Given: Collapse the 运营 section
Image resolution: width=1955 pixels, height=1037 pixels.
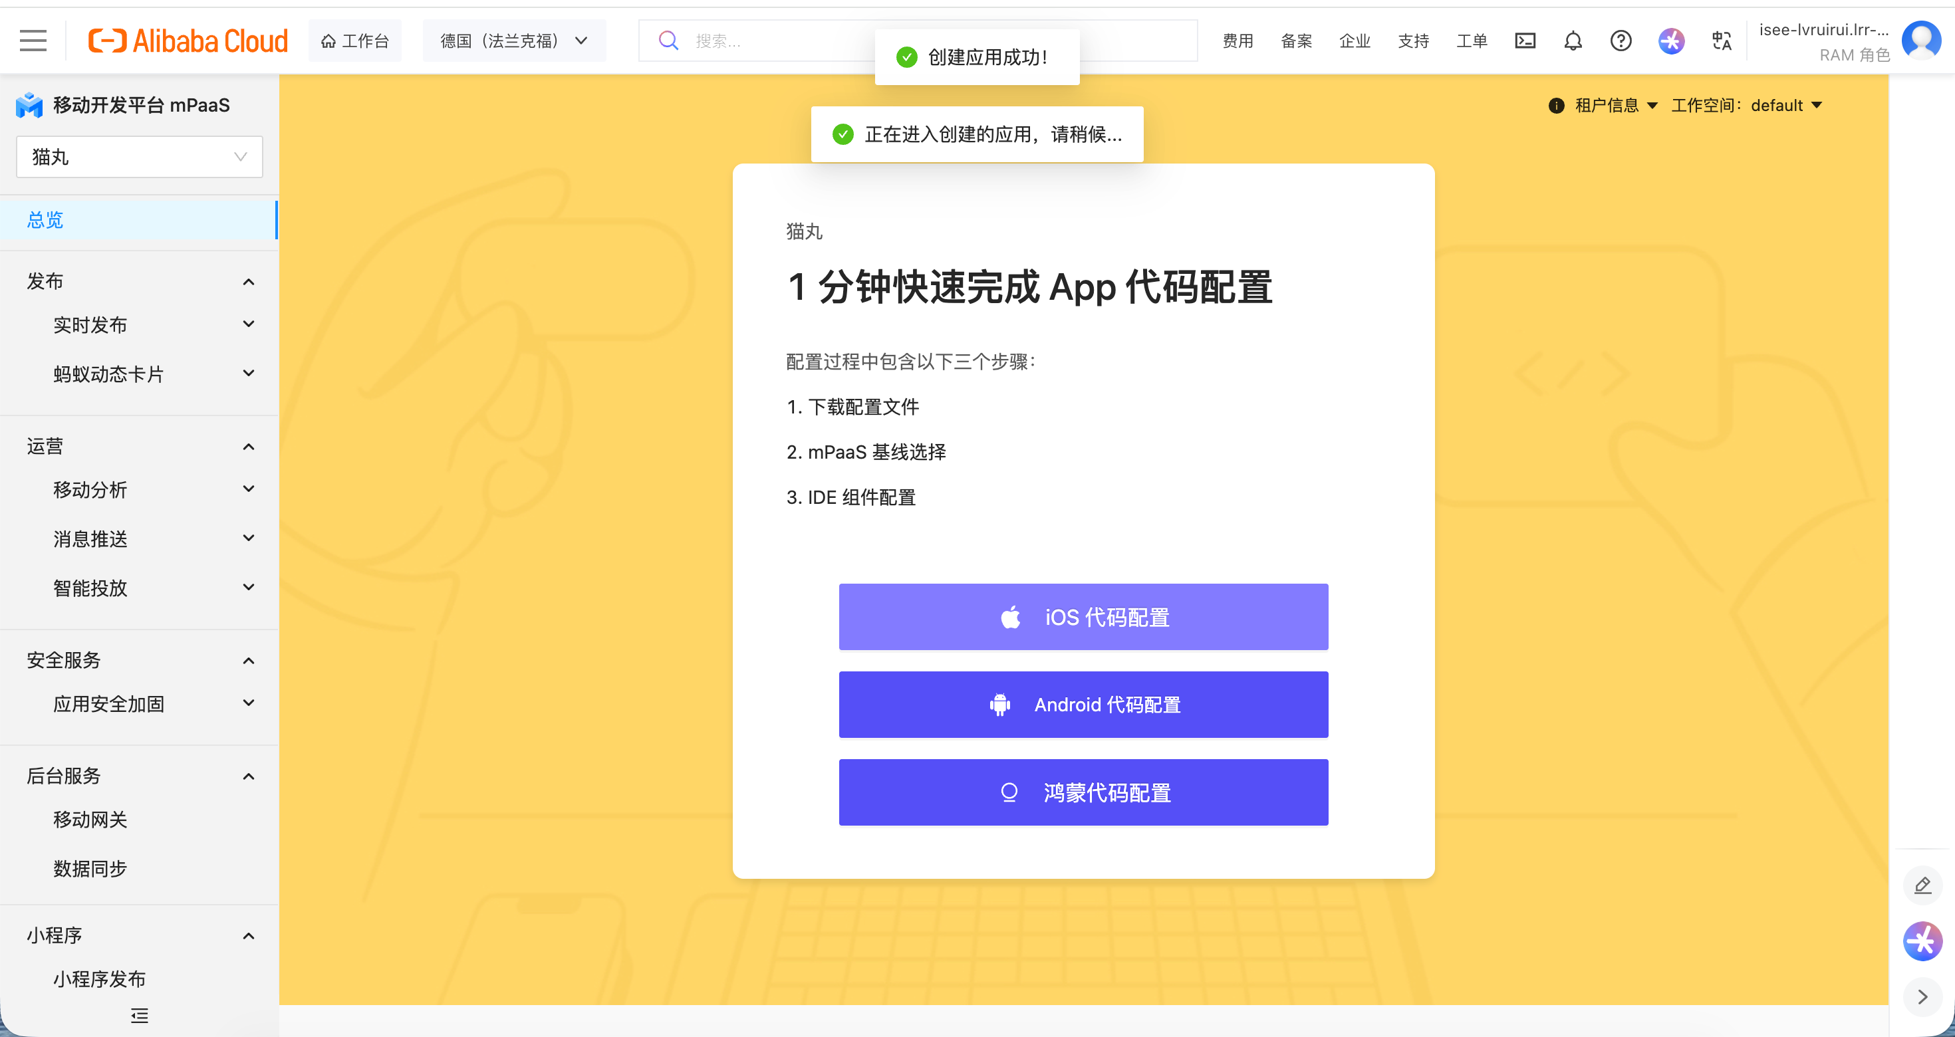Looking at the screenshot, I should (x=140, y=446).
